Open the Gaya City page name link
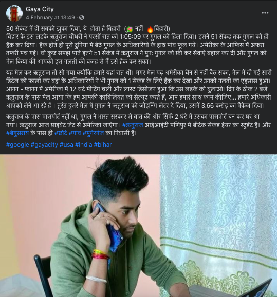This screenshot has height=297, width=277. pyautogui.click(x=40, y=9)
